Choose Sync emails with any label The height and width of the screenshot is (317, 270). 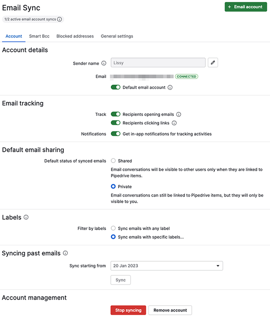click(113, 228)
